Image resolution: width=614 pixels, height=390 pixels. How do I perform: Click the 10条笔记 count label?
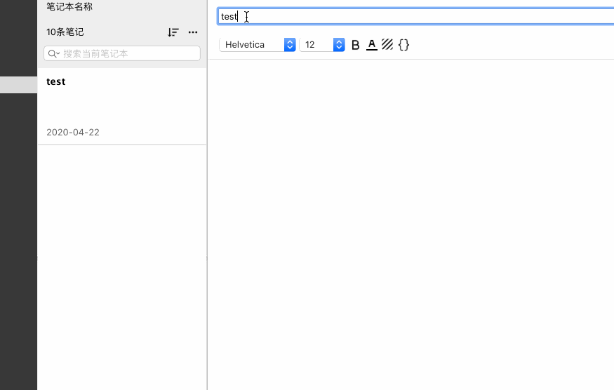point(65,32)
